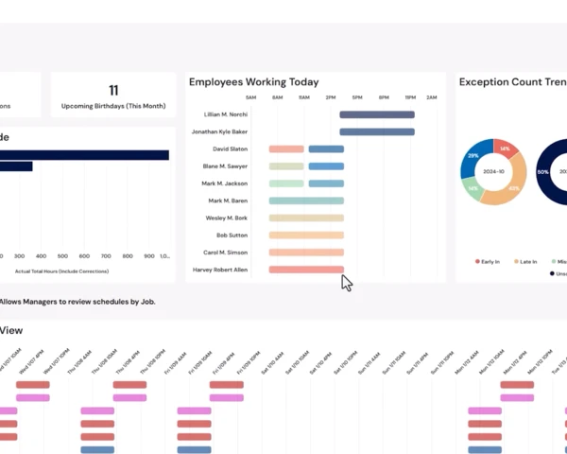Image resolution: width=567 pixels, height=454 pixels.
Task: Select the green 14% donut segment
Action: (x=472, y=189)
